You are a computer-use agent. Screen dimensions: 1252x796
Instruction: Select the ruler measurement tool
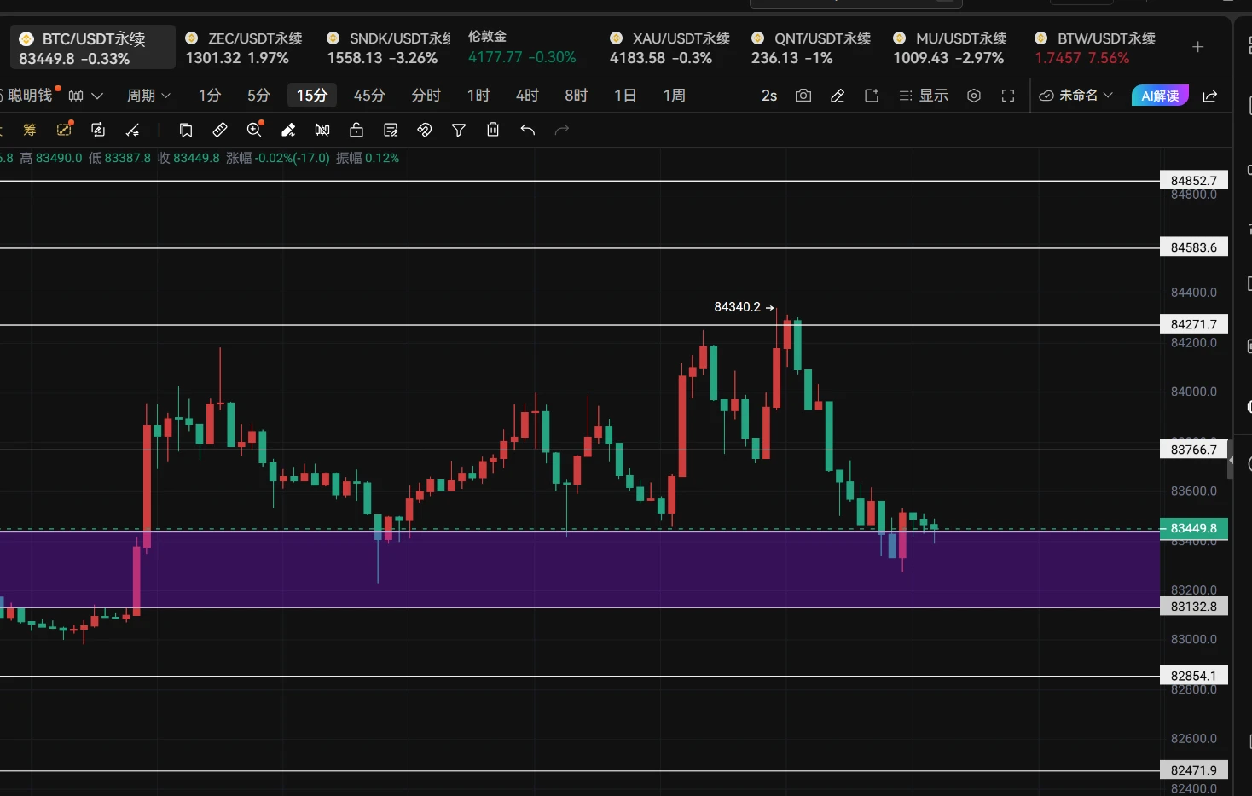(x=220, y=130)
